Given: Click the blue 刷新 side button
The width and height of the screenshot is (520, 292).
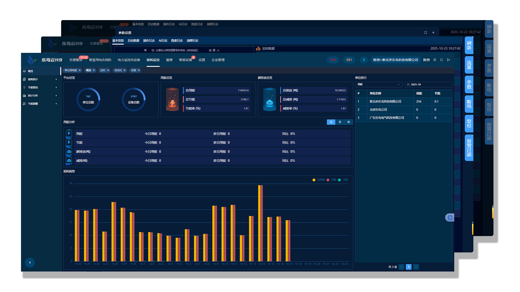Looking at the screenshot, I should pyautogui.click(x=469, y=45).
